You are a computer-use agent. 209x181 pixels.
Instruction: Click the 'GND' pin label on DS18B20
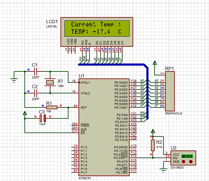176,161
